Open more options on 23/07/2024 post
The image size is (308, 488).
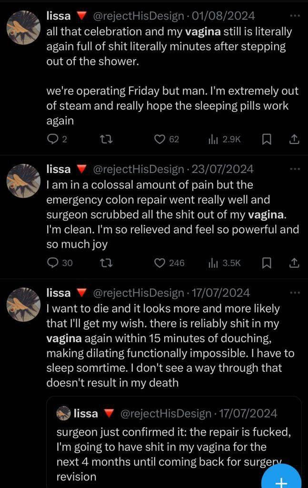pyautogui.click(x=295, y=169)
